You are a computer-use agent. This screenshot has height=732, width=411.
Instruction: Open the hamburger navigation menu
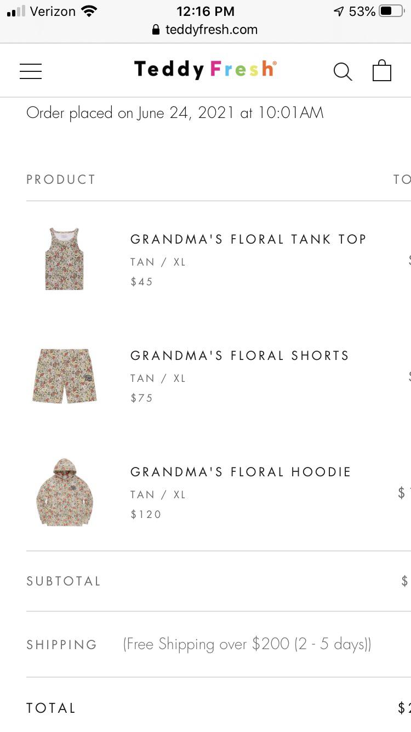click(31, 71)
